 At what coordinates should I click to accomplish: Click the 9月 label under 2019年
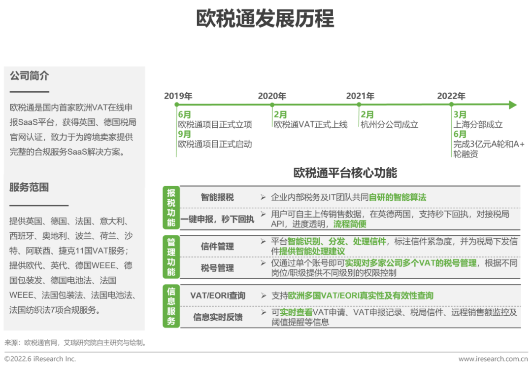pos(185,135)
